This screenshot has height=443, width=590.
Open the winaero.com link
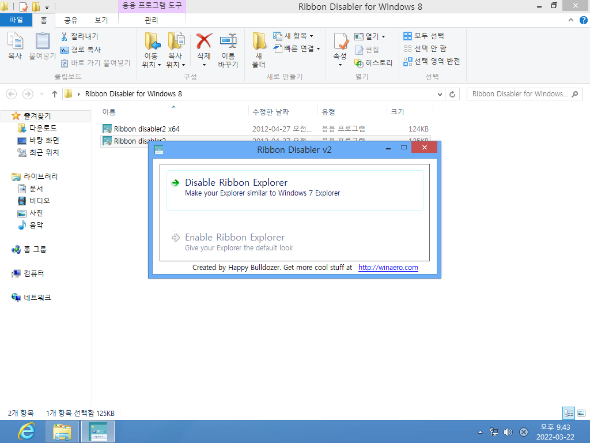[x=388, y=268]
